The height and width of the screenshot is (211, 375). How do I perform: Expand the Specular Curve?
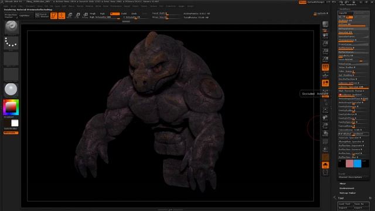353,36
